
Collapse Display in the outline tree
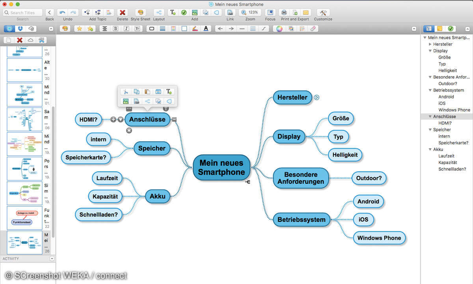tap(430, 51)
